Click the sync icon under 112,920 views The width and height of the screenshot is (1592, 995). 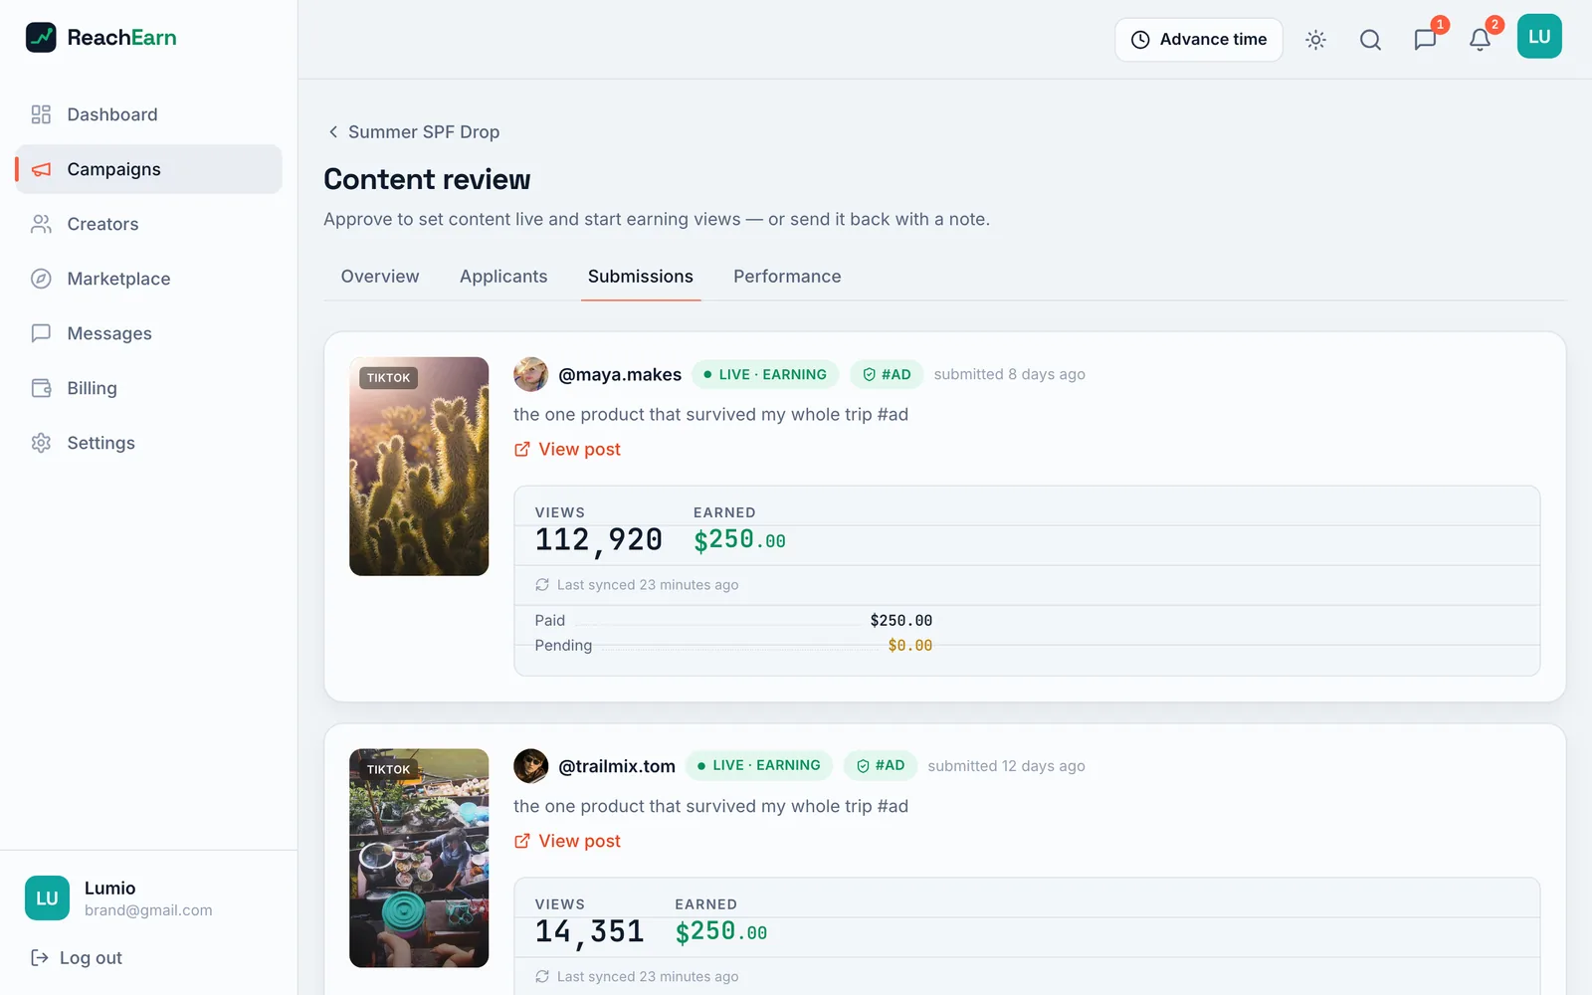point(542,585)
